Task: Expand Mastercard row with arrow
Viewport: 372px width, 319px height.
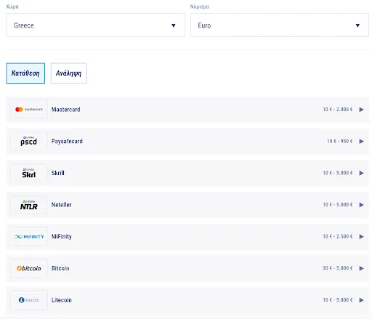Action: pyautogui.click(x=361, y=110)
